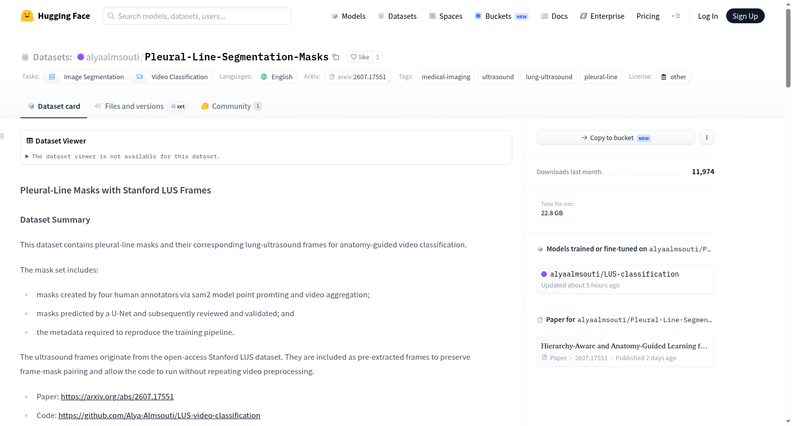The width and height of the screenshot is (792, 426).
Task: Click the Models cube icon in the navigation
Action: pos(335,16)
